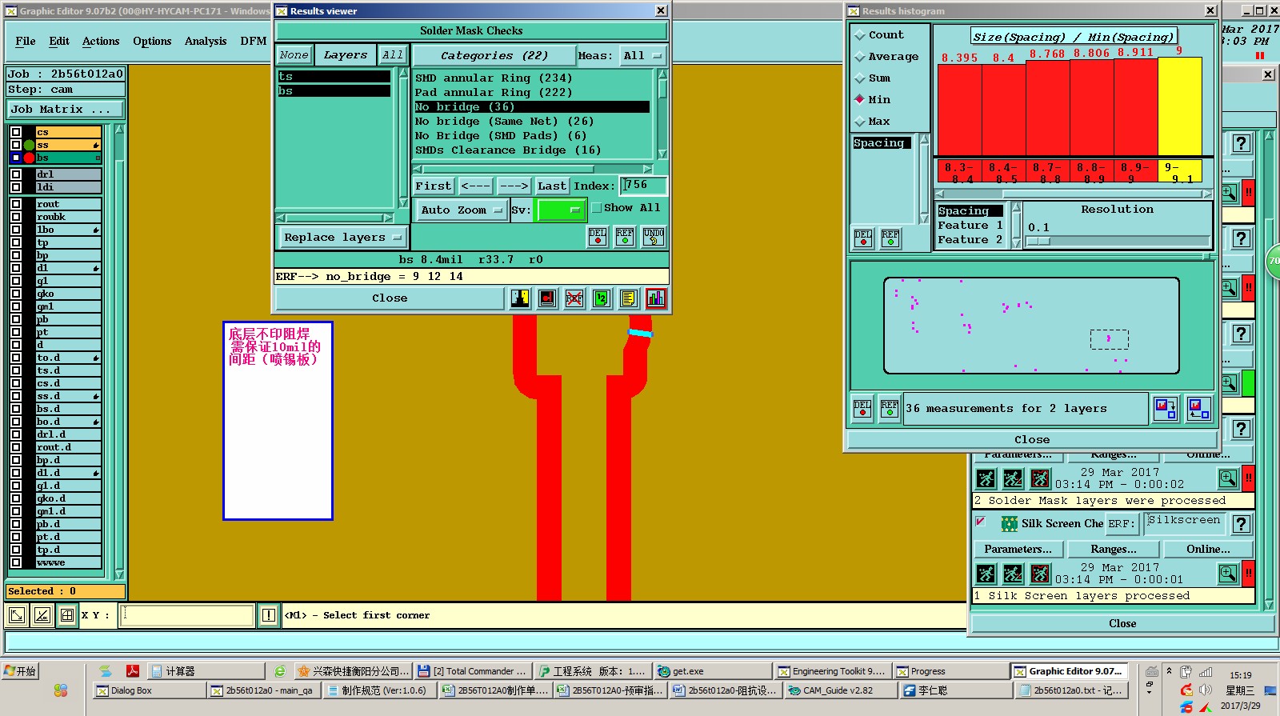Viewport: 1280px width, 716px height.
Task: Click the X Y coordinate input field
Action: click(x=187, y=615)
